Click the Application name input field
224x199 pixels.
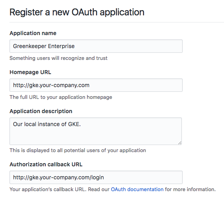point(96,46)
